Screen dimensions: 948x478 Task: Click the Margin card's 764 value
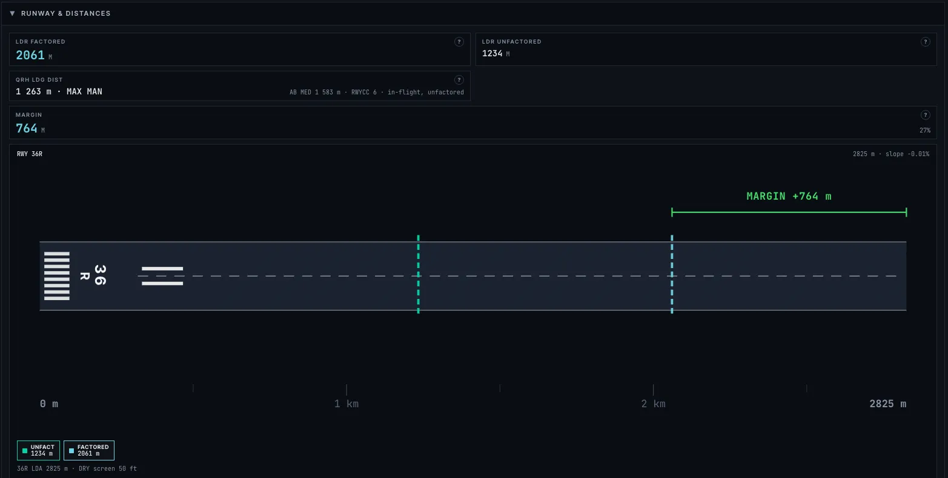pos(27,128)
